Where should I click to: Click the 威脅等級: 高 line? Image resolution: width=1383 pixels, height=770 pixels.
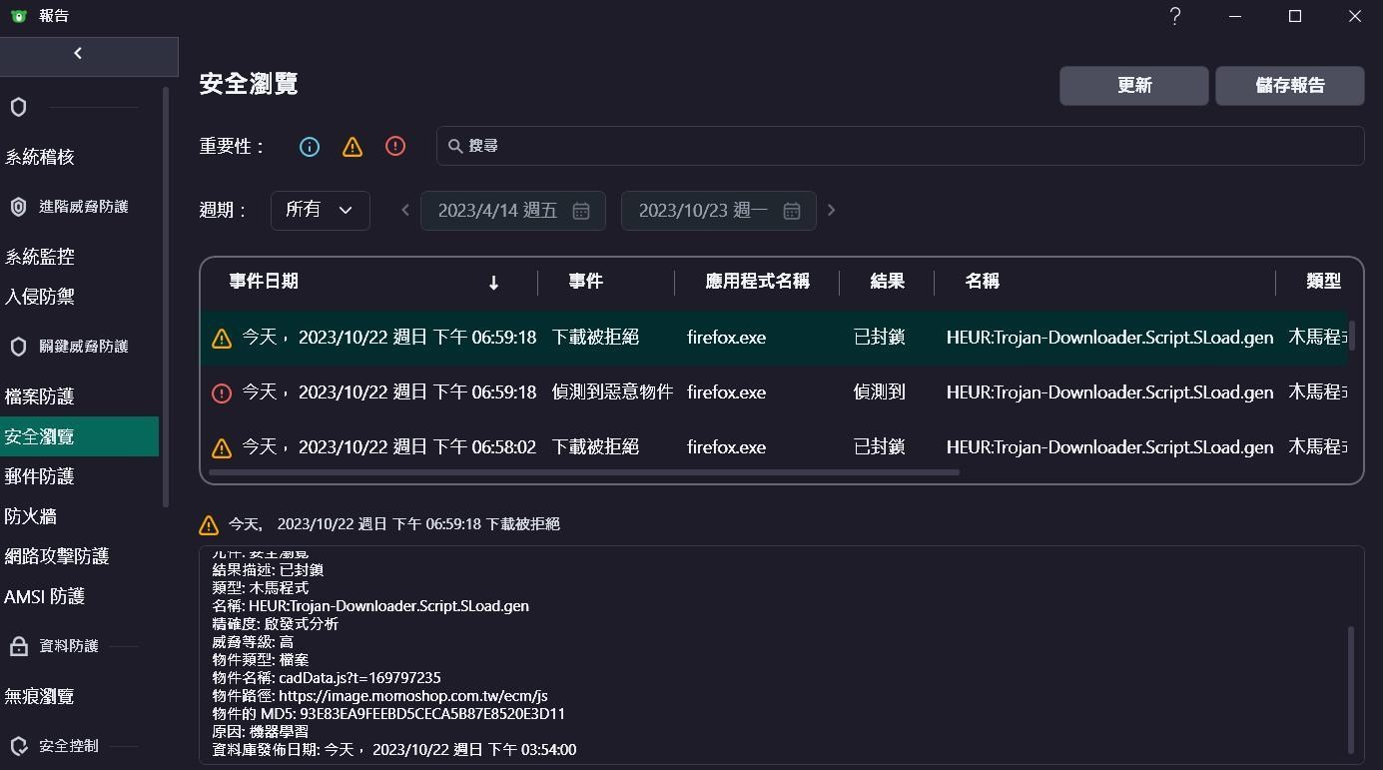[x=253, y=642]
